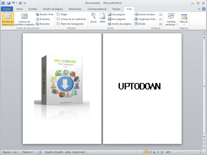207x155 pixels.
Task: Open the select browse object button
Action: pos(204,144)
